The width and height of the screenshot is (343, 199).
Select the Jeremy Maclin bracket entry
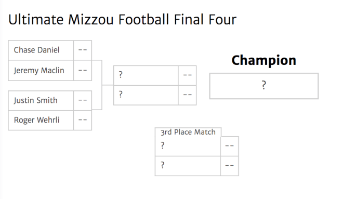point(41,71)
